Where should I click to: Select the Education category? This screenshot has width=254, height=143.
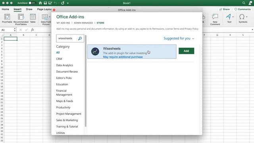[62, 84]
